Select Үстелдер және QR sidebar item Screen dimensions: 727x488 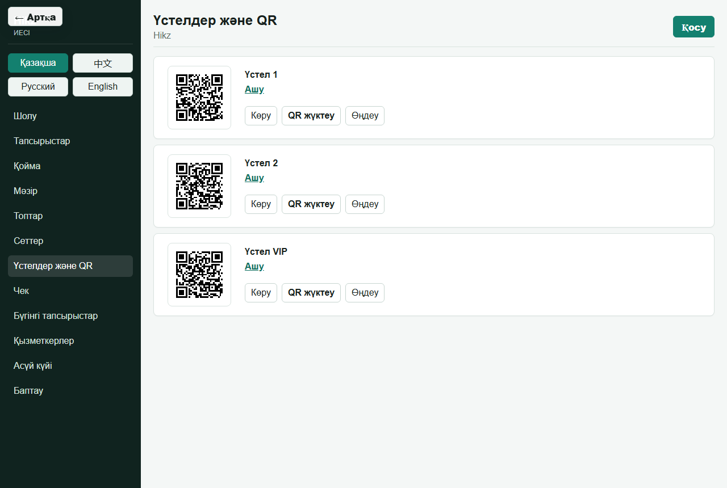tap(70, 266)
